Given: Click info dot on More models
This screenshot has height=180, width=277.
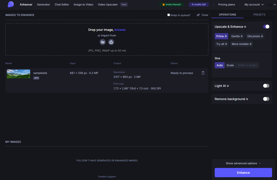Looking at the screenshot, I should pyautogui.click(x=250, y=44).
